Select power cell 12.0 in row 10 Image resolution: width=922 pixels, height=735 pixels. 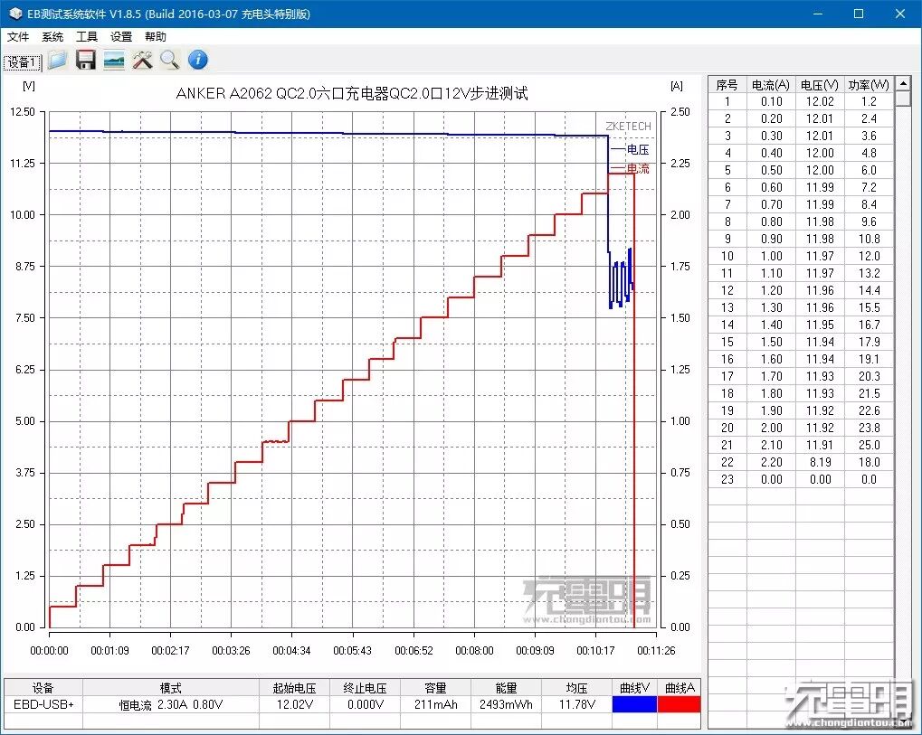[x=869, y=256]
